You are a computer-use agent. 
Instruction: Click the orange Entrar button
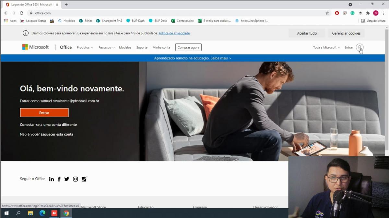(x=44, y=113)
